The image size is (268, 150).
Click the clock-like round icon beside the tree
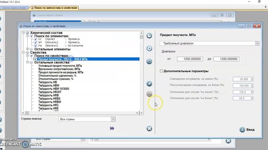[149, 35]
